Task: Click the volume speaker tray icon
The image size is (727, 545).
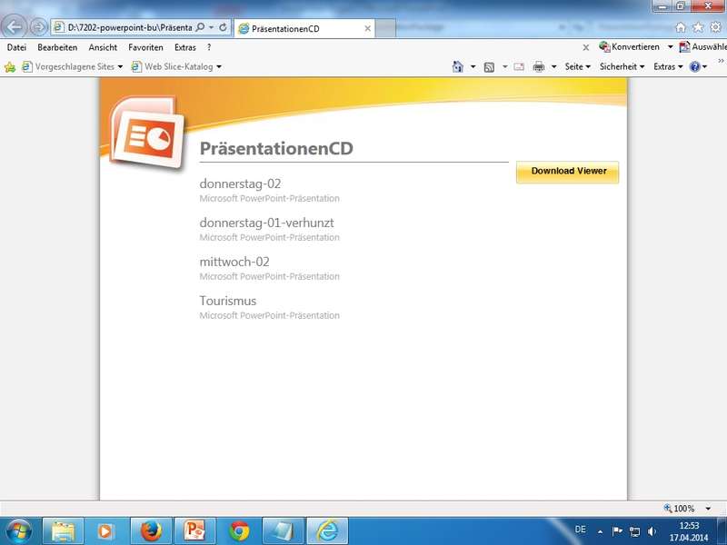Action: [652, 531]
